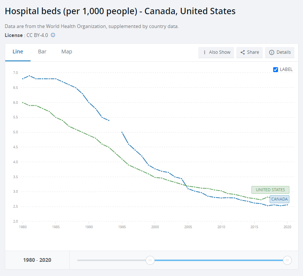Switch to the Map view tab

pyautogui.click(x=67, y=52)
